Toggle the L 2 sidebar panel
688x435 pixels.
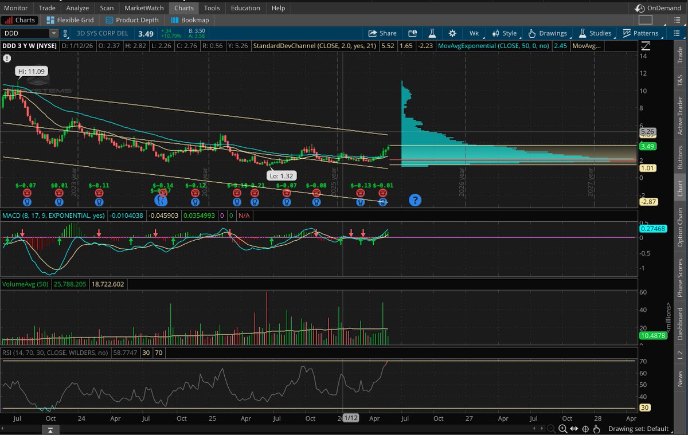click(x=681, y=355)
